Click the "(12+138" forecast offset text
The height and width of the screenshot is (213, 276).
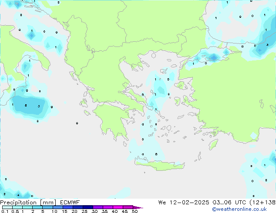[263, 203]
